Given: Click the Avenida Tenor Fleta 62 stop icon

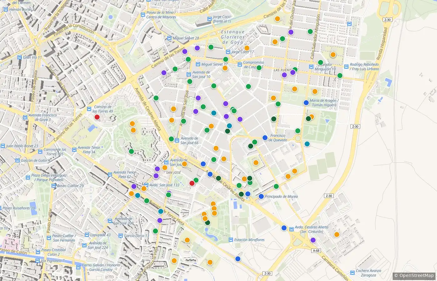Looking at the screenshot, I should 110,175.
